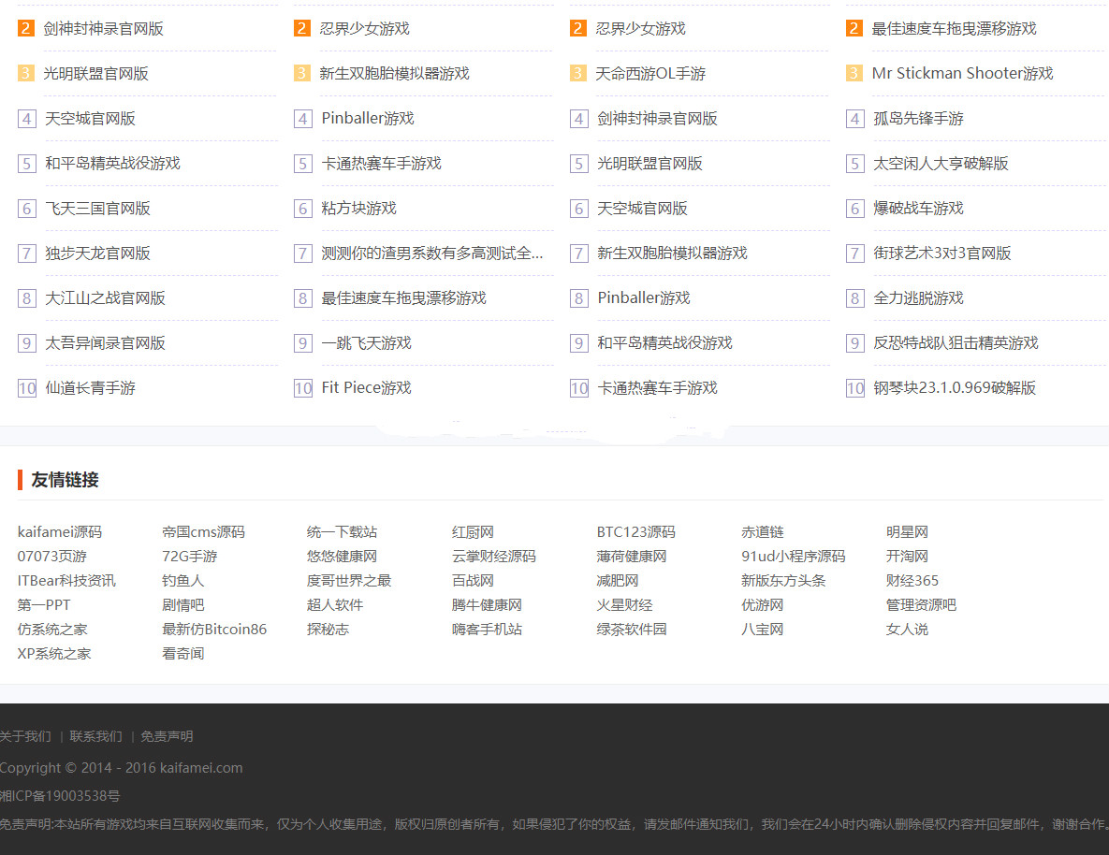Screen dimensions: 1109x855
Task: Visit the 绿茶软件园 friend link
Action: point(632,629)
